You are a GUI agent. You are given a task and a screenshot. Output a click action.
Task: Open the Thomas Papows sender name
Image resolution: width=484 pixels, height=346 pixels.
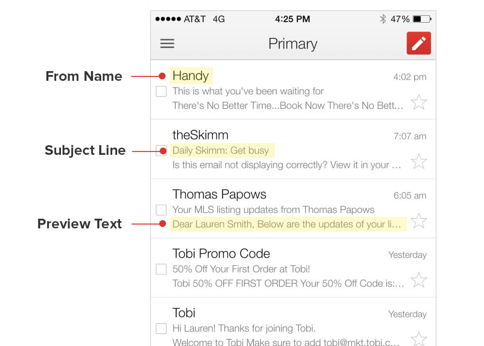pos(219,195)
